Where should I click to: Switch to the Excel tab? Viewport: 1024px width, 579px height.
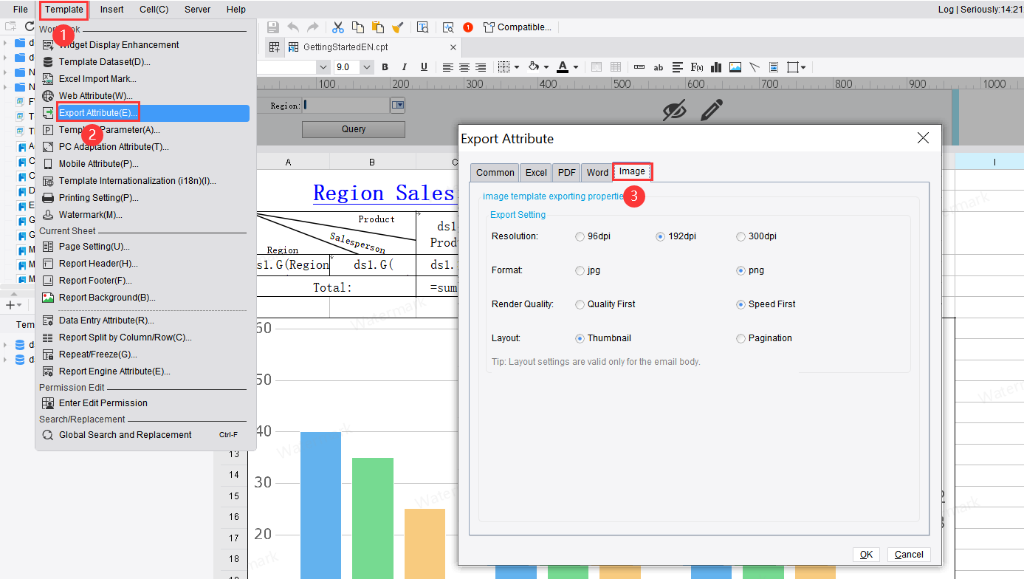536,173
